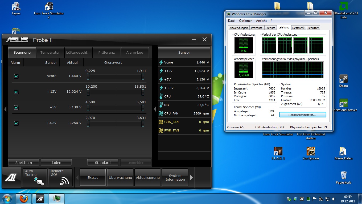Launch the Steam desktop icon

point(343,81)
